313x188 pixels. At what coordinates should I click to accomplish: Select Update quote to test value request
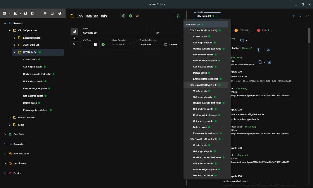tap(37, 74)
